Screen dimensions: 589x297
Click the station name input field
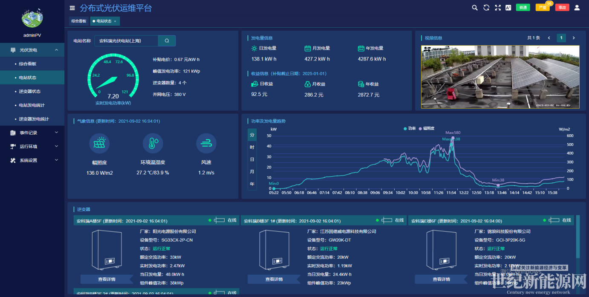(x=126, y=41)
